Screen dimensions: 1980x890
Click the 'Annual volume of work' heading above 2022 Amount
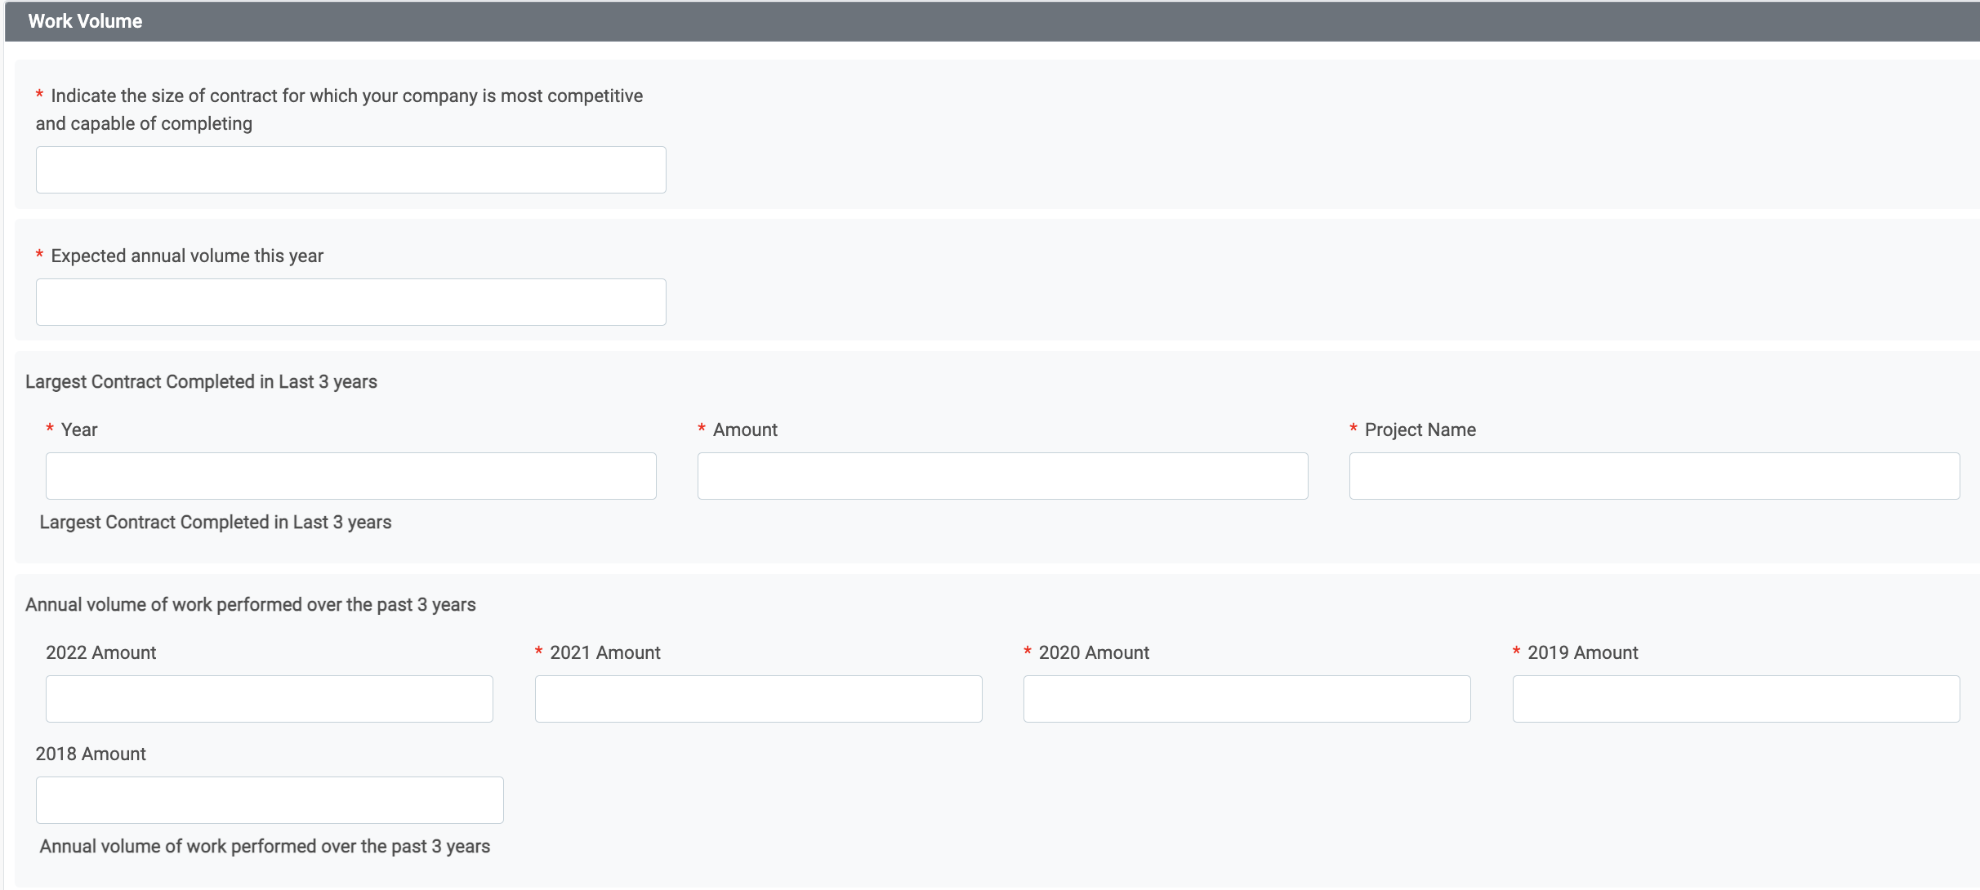(x=251, y=604)
